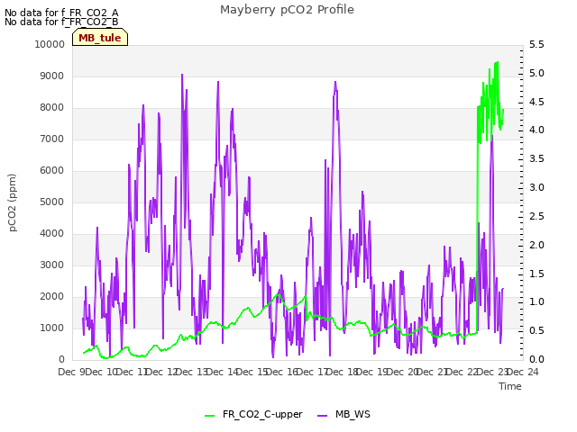The height and width of the screenshot is (432, 577).
Task: Click the 1.5 right-axis tick label
Action: pos(536,274)
